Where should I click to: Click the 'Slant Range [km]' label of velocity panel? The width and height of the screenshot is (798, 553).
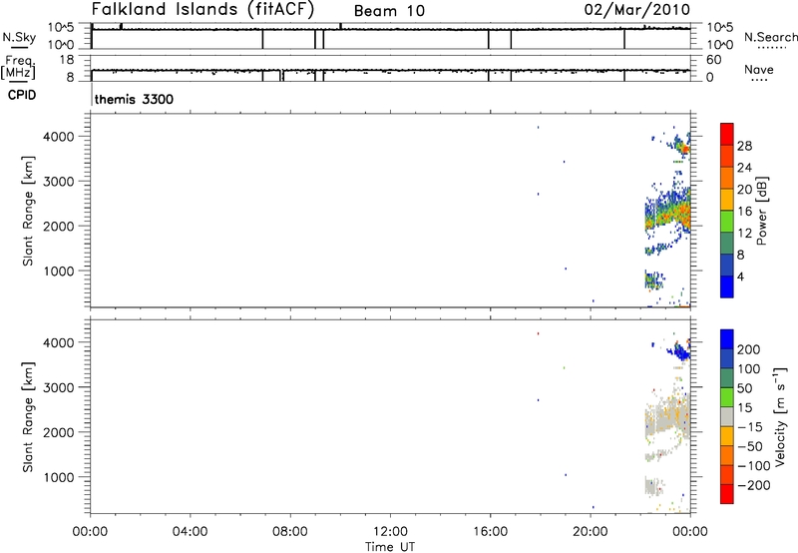(28, 417)
